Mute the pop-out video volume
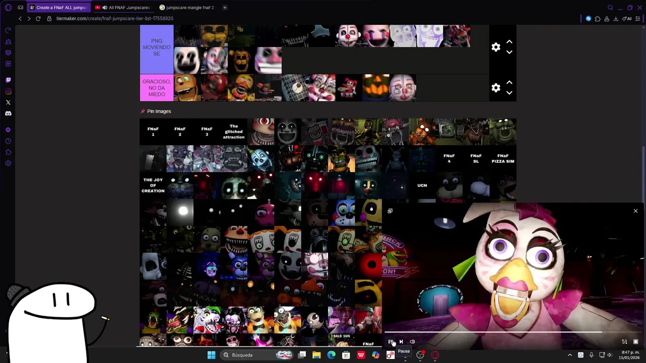Image resolution: width=646 pixels, height=363 pixels. [x=412, y=342]
